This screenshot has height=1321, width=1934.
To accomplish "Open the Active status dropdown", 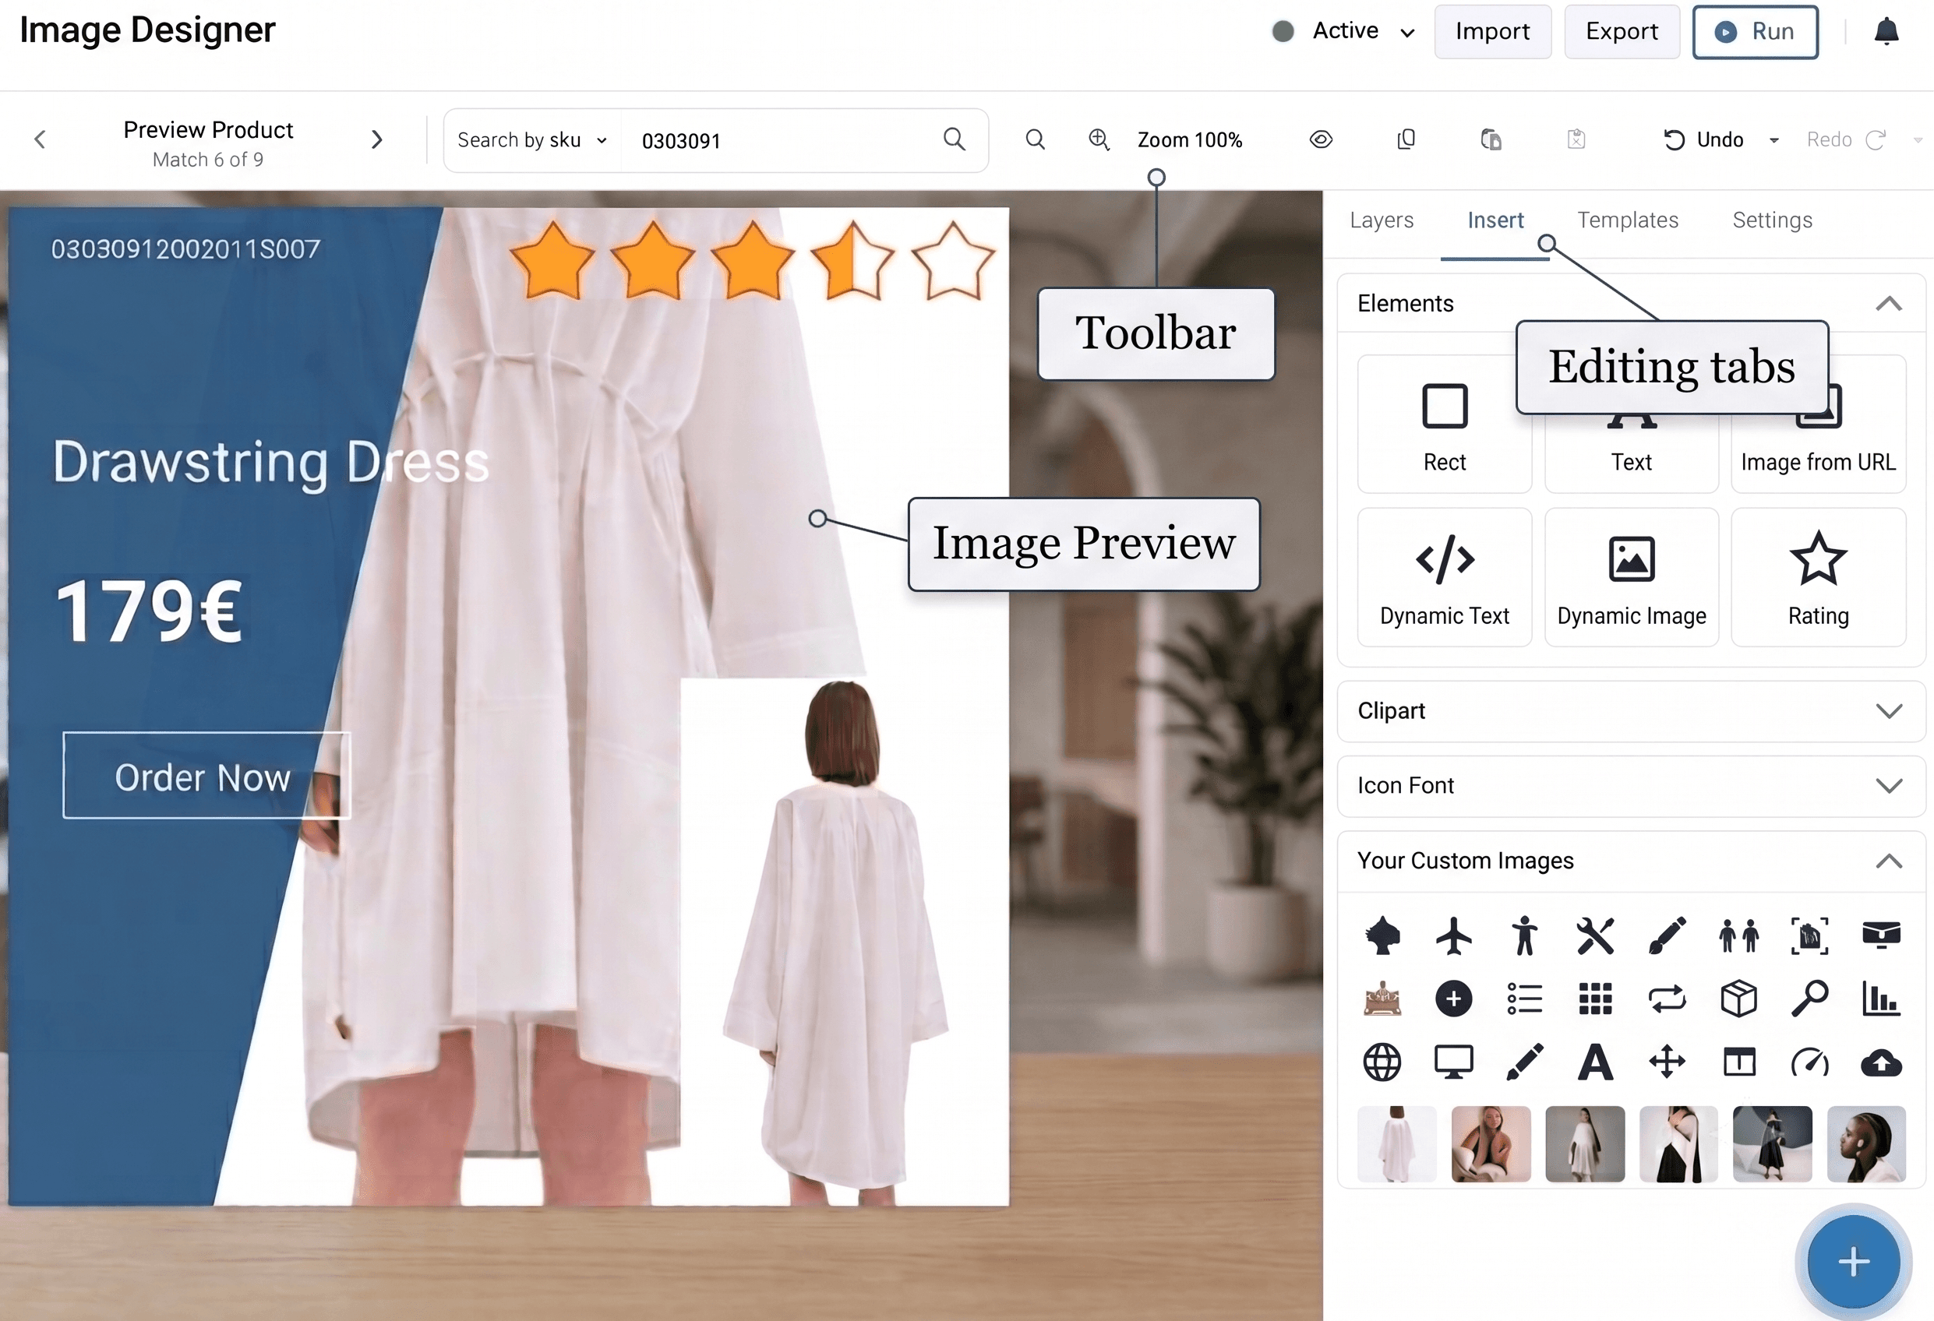I will tap(1344, 32).
